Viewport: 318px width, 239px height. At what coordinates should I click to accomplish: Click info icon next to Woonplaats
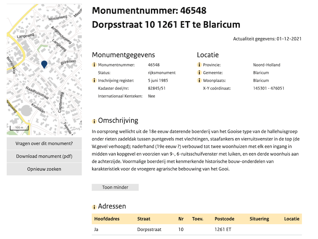pos(199,80)
